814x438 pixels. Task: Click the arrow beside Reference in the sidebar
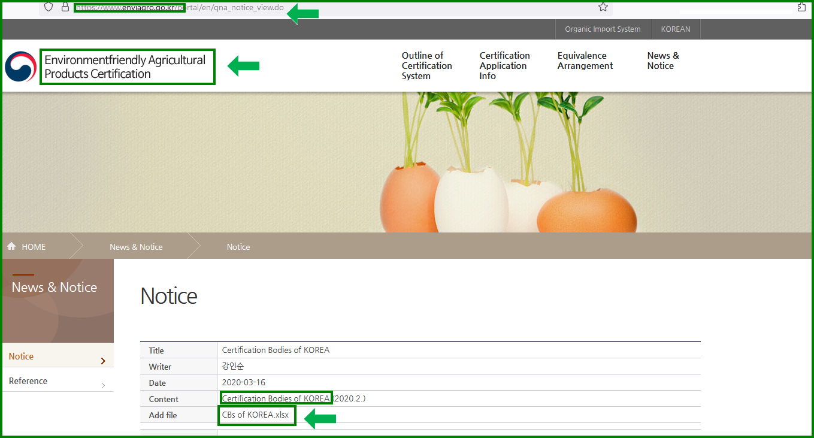click(x=103, y=385)
